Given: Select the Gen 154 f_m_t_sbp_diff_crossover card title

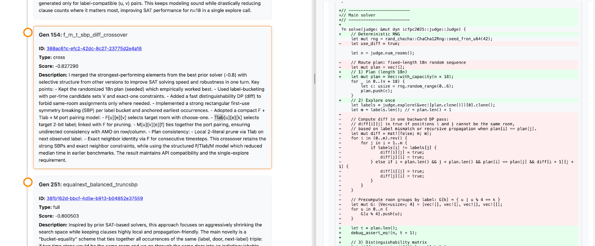Looking at the screenshot, I should (83, 35).
